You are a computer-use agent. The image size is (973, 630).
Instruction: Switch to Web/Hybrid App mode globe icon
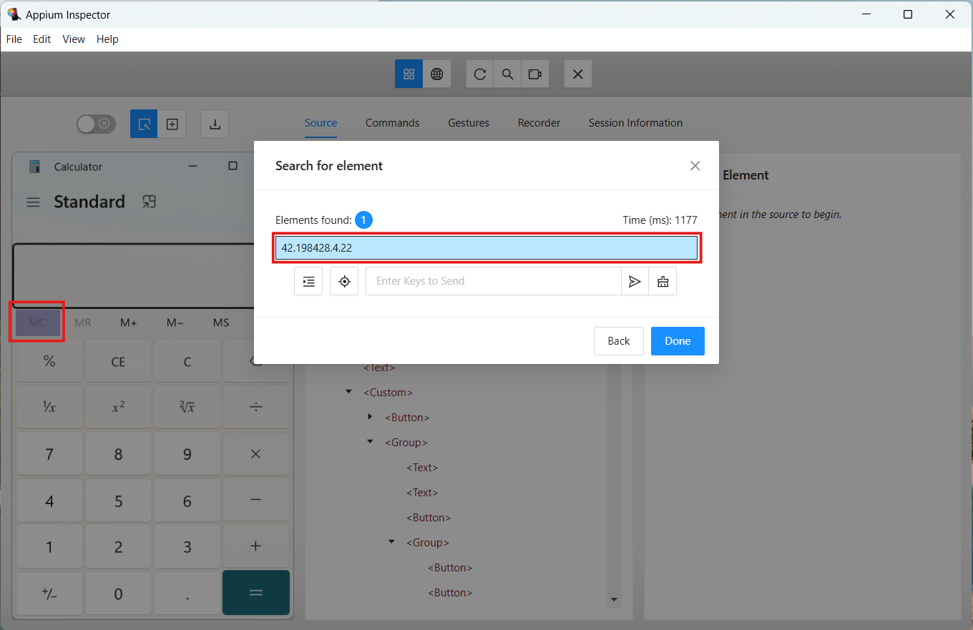point(436,74)
